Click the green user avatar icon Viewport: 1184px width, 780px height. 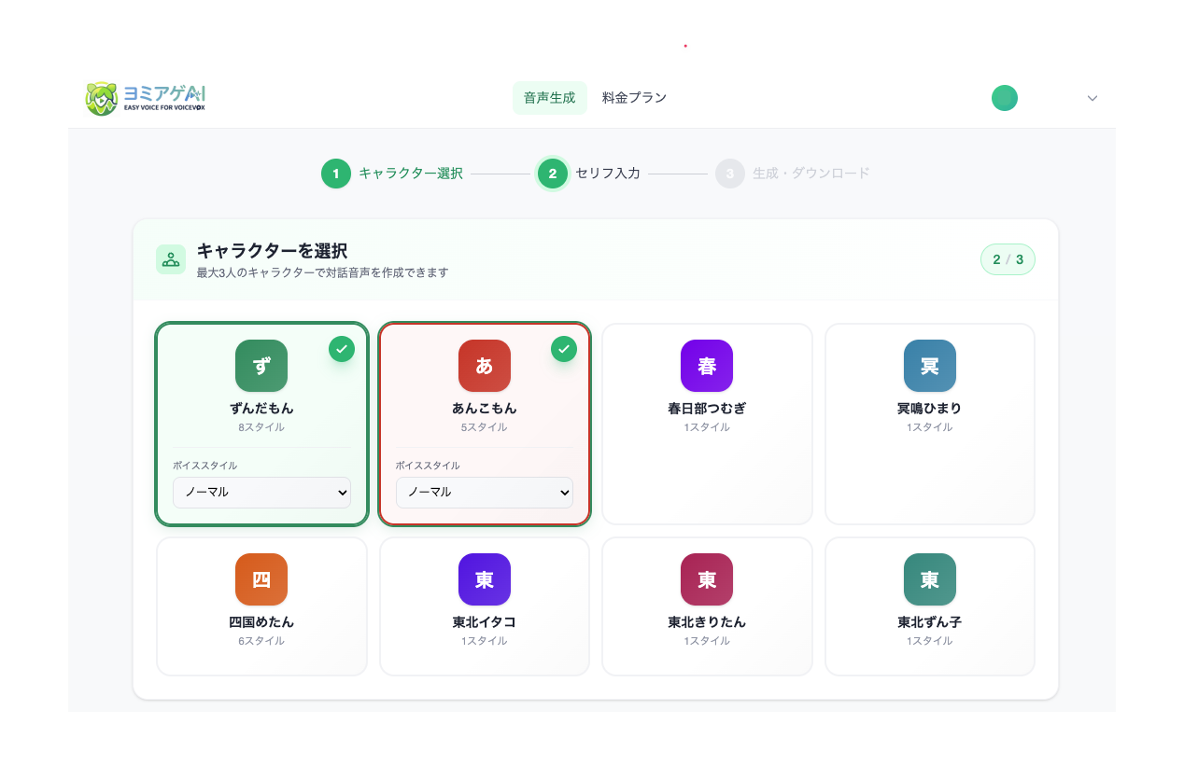click(x=1004, y=98)
